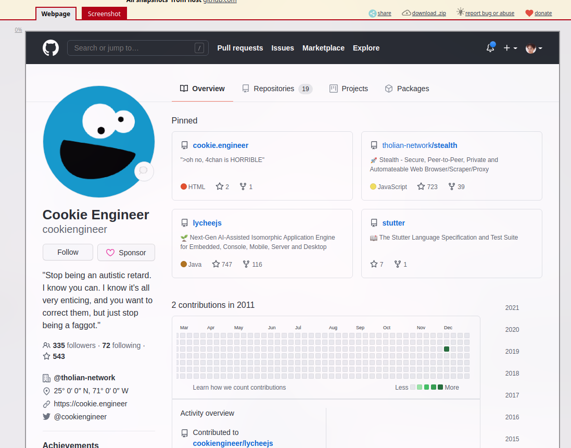View the 723 stars of stealth
The height and width of the screenshot is (448, 571).
[x=427, y=186]
